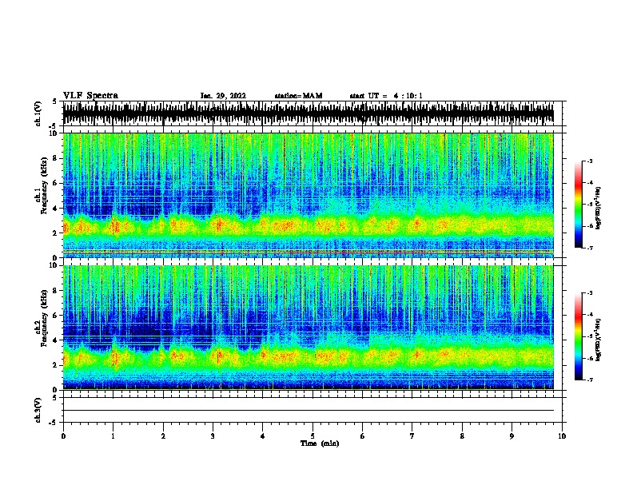The image size is (633, 489).
Task: Click the "-7" label on ch.1 color bar
Action: click(x=590, y=248)
